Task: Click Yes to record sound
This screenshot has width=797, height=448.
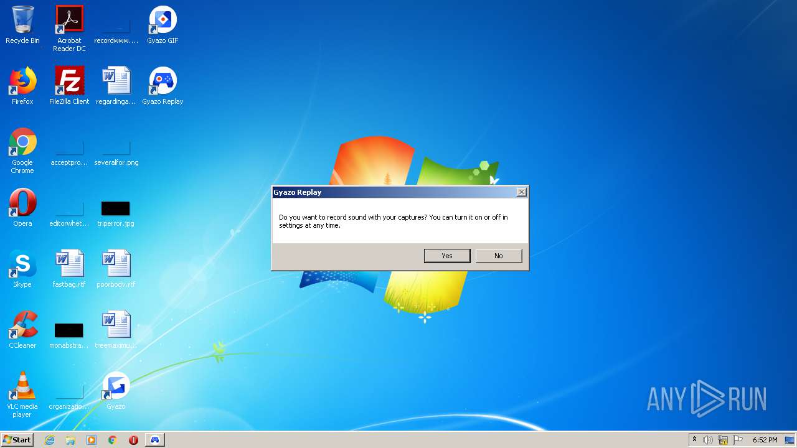Action: click(x=447, y=256)
